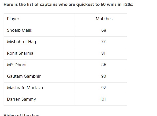Click the 90 matches value
This screenshot has height=116, width=157.
click(x=104, y=76)
